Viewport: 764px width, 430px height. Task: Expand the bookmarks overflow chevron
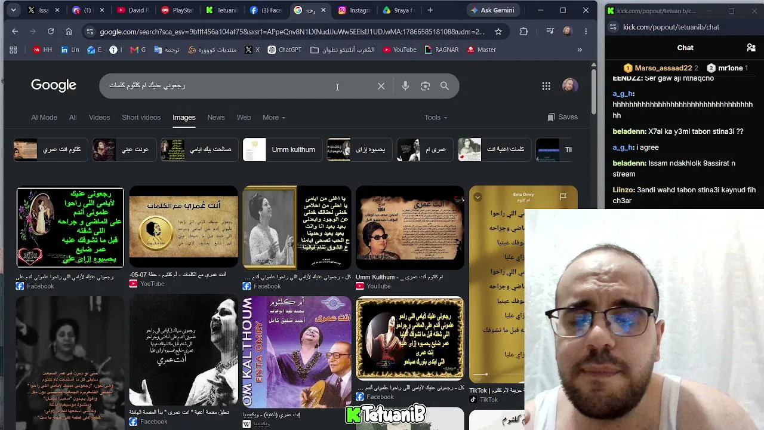click(x=579, y=50)
